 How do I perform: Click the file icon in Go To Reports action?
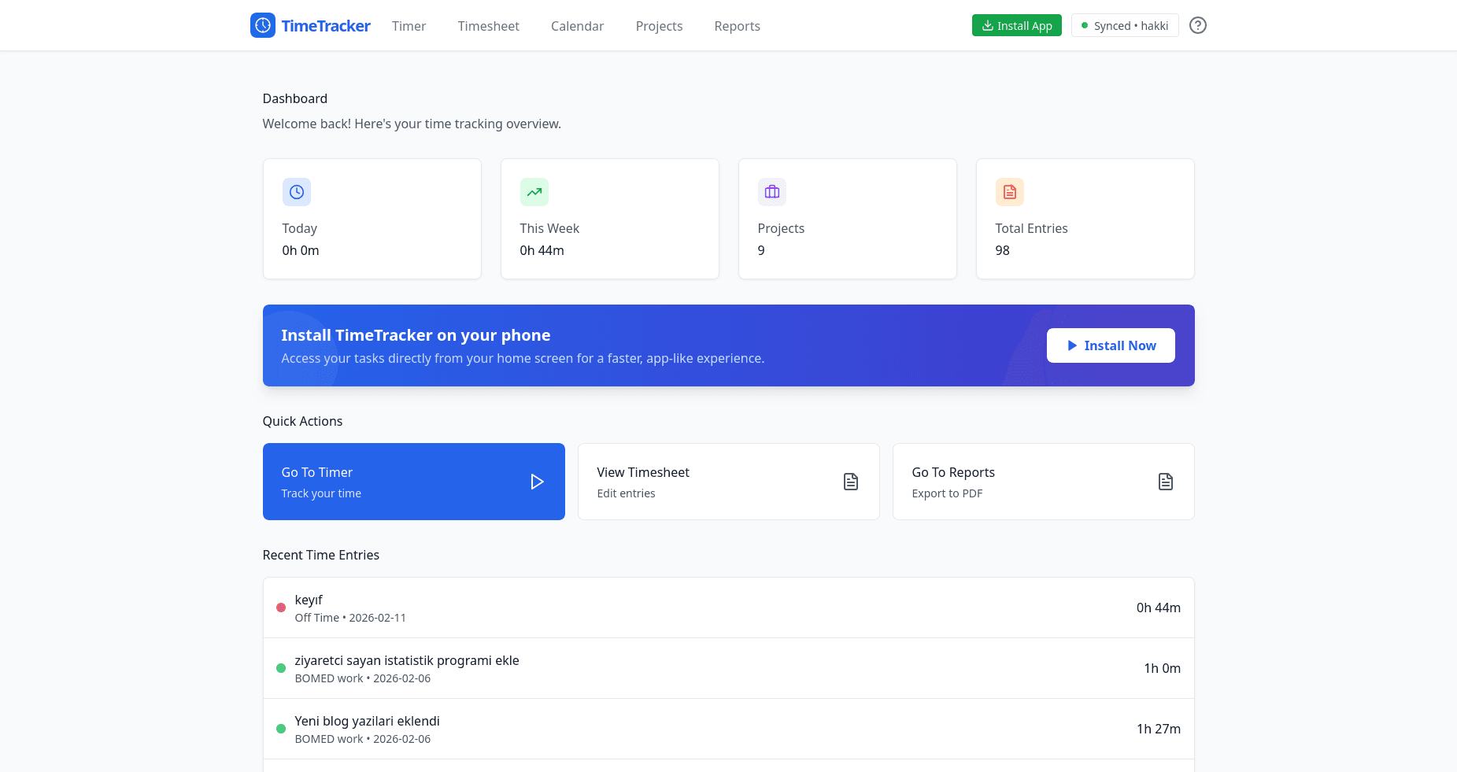1165,481
